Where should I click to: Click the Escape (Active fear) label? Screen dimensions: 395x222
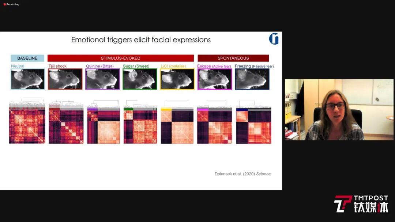[x=214, y=66]
